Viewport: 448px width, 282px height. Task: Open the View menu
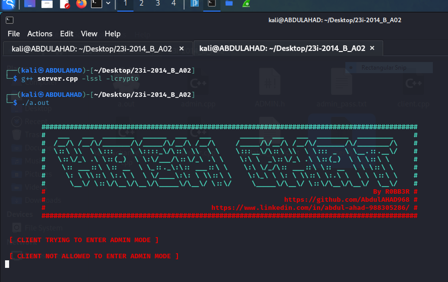pyautogui.click(x=89, y=34)
